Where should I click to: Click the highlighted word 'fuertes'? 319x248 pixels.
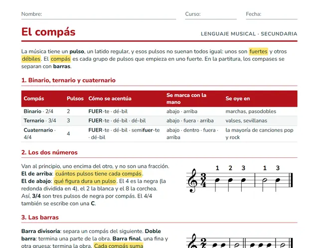[x=258, y=51]
